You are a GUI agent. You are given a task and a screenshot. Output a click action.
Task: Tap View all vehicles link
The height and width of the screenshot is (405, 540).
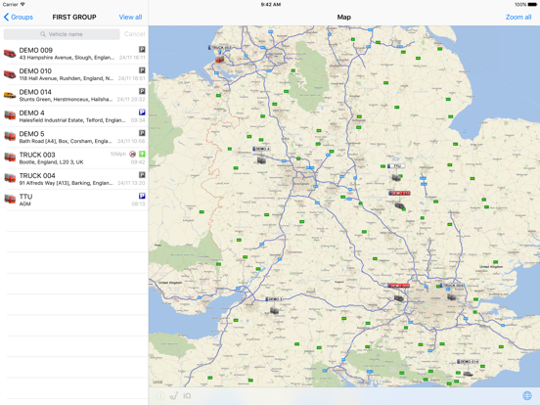(130, 17)
